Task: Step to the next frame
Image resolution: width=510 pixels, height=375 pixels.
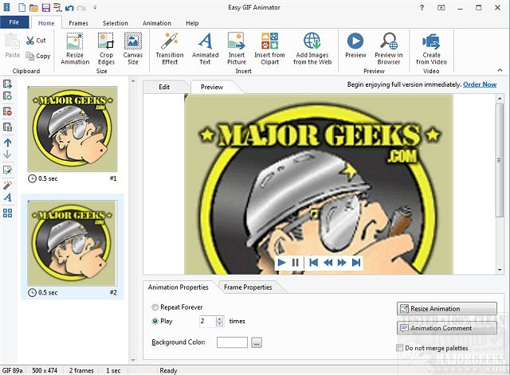Action: (x=342, y=263)
